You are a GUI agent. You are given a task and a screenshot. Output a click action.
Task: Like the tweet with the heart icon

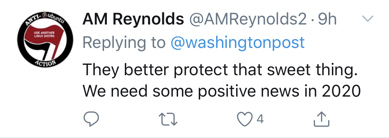[244, 120]
